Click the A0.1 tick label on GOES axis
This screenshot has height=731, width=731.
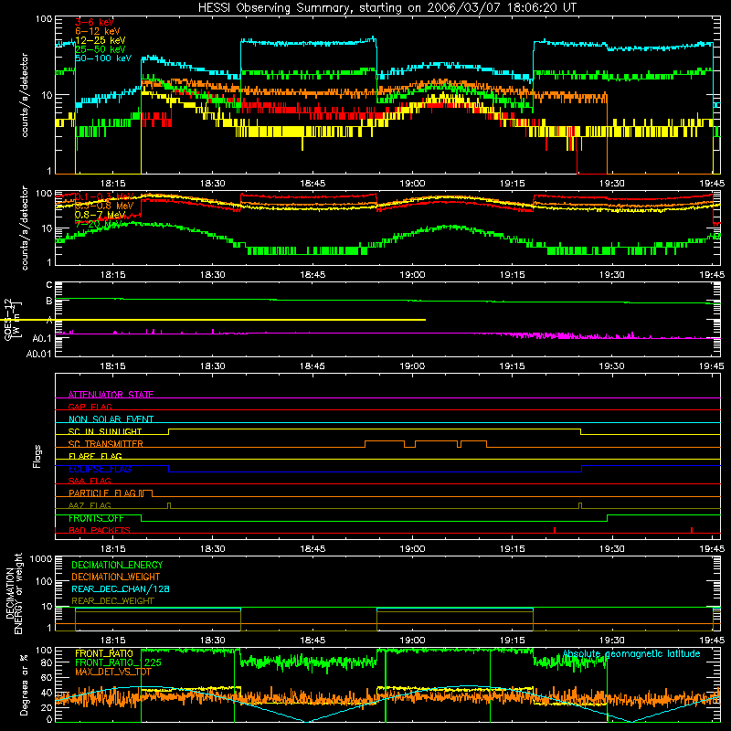coord(41,338)
